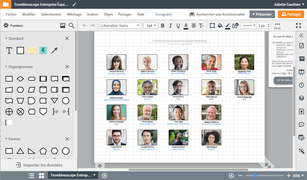Open the data linking icon
307x180 pixels.
pos(301,137)
